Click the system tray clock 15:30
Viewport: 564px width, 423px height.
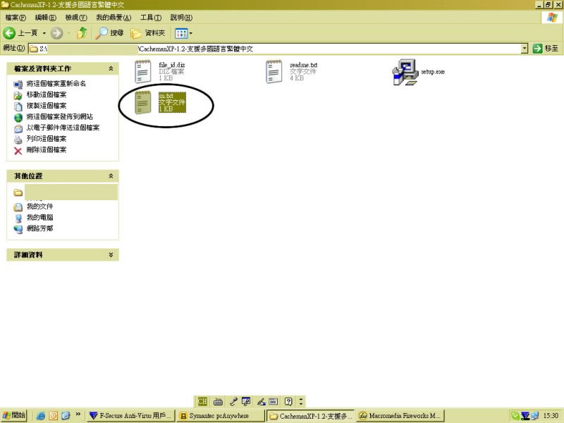(x=551, y=416)
